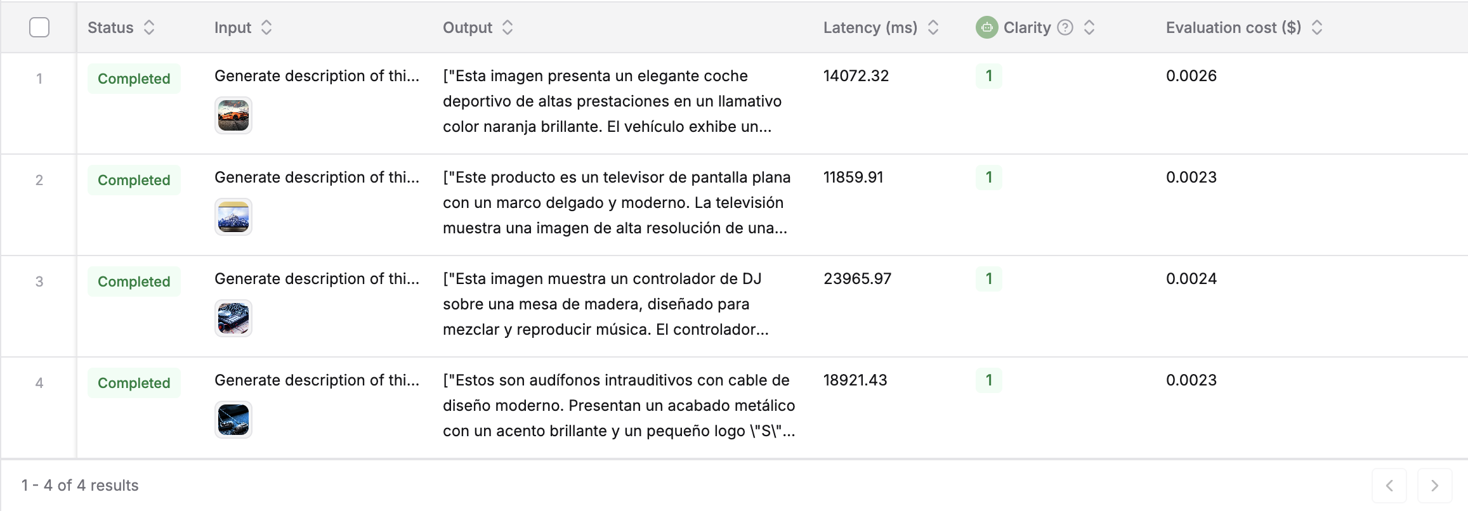Open the DJ controller image thumbnail
Image resolution: width=1468 pixels, height=511 pixels.
point(232,318)
